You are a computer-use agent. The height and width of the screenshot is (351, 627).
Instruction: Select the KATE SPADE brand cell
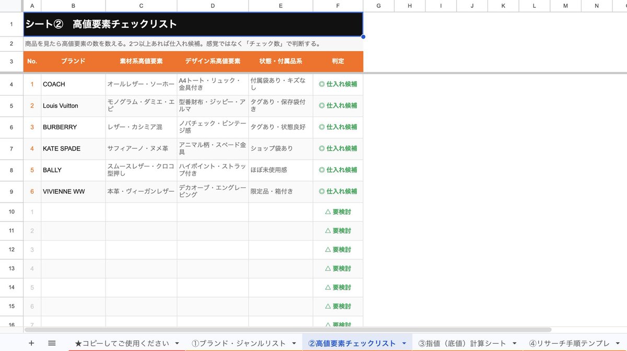point(73,148)
